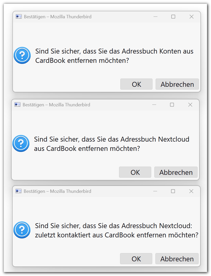Click the title bar icon of the 'zuletzt kontaktiert' dialog
211x276 pixels.
[18, 191]
